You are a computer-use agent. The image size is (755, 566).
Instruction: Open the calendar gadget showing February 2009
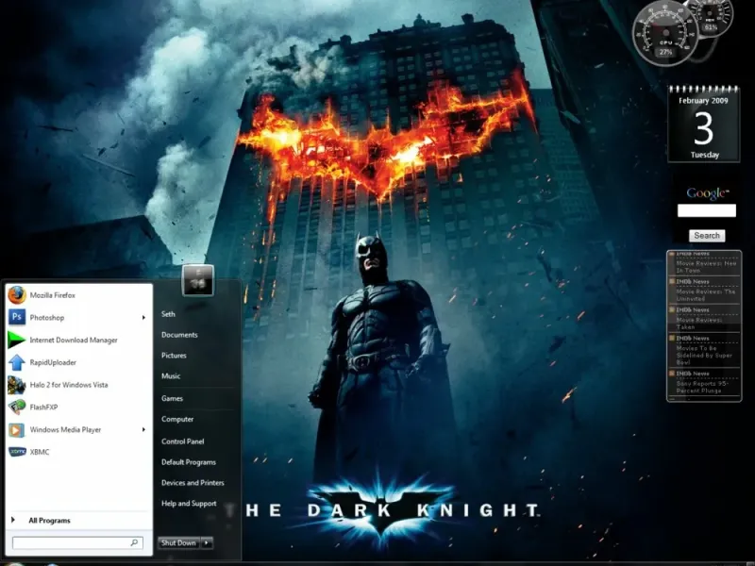click(x=703, y=124)
